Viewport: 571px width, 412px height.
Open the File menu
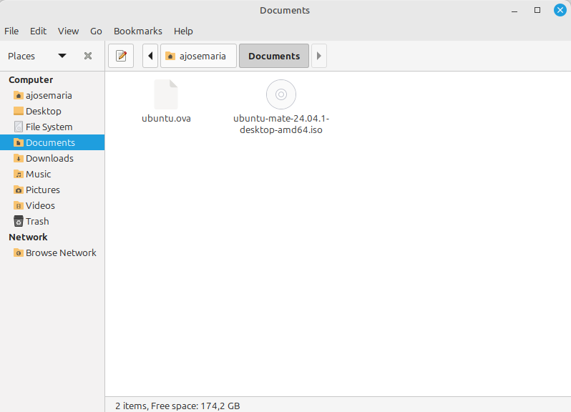[x=11, y=31]
